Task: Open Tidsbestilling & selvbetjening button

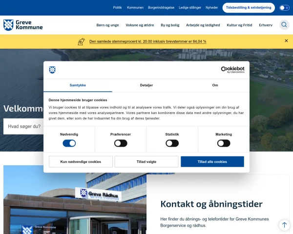Action: pos(249,8)
